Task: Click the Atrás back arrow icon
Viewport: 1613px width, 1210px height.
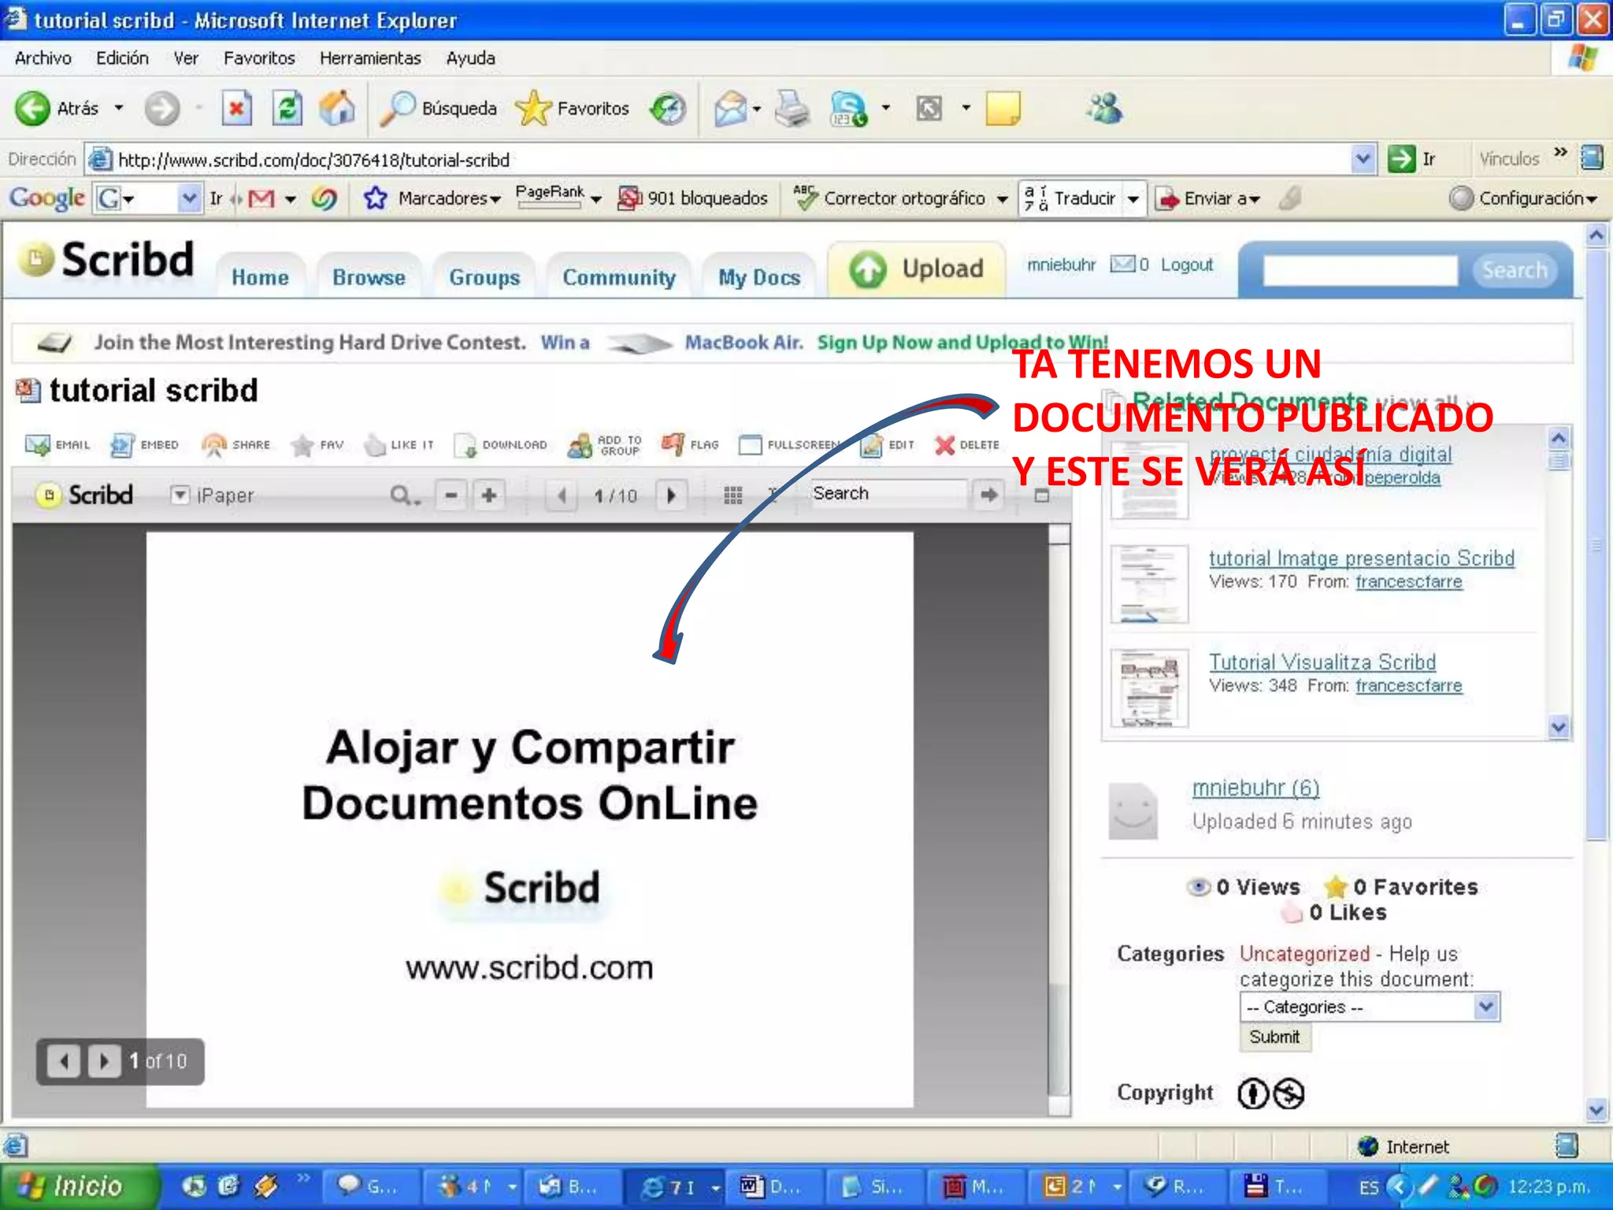Action: [x=33, y=109]
